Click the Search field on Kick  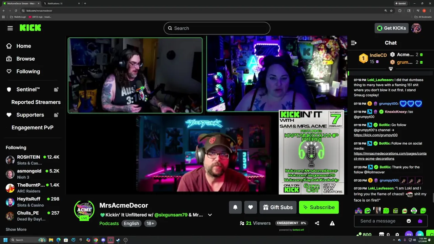pos(217,28)
